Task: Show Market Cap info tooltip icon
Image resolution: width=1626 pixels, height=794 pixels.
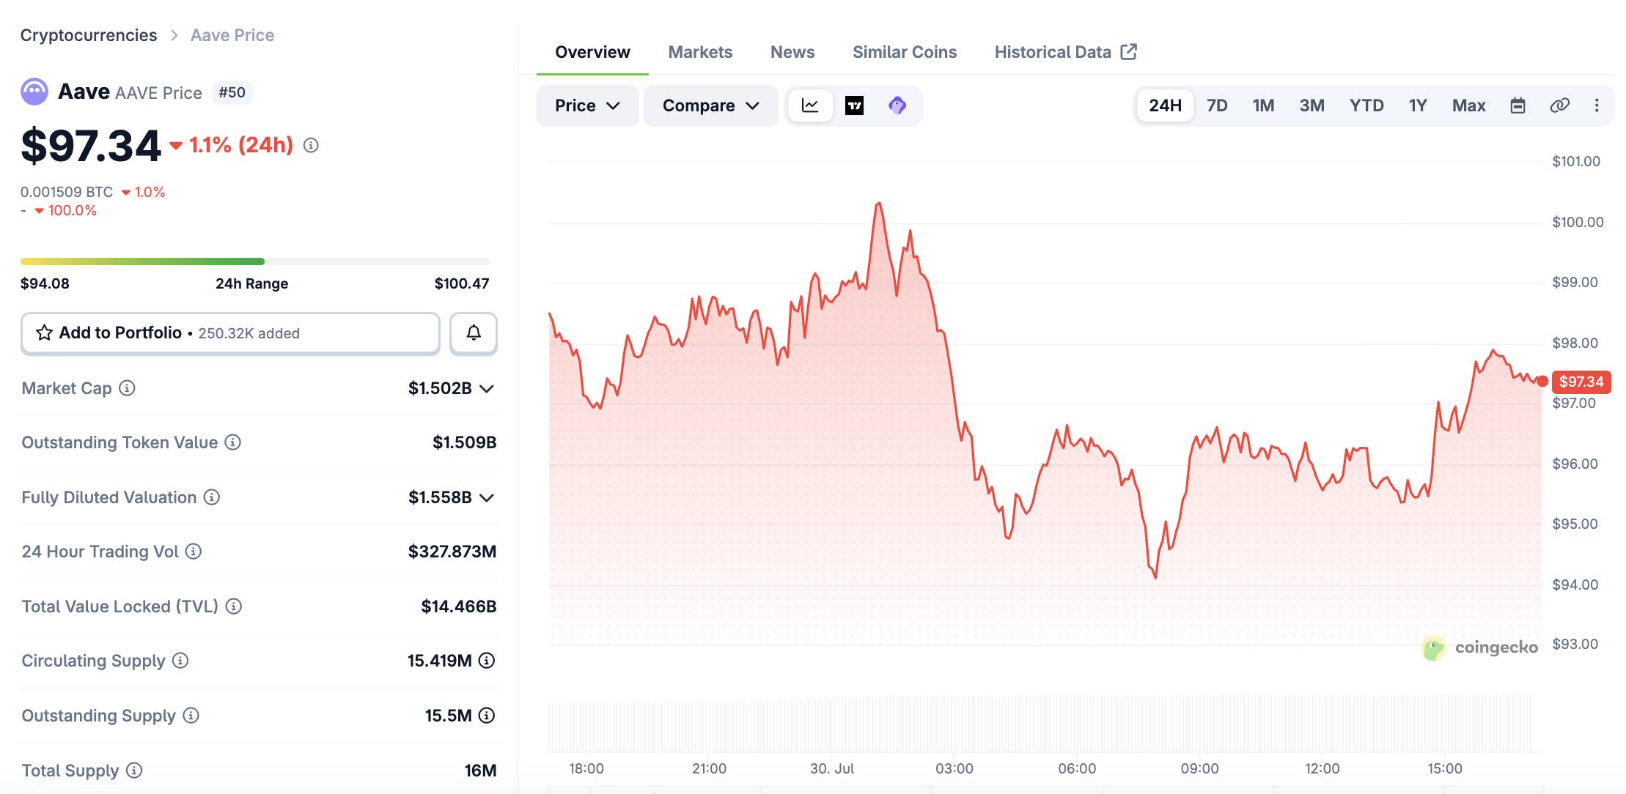Action: click(x=127, y=388)
